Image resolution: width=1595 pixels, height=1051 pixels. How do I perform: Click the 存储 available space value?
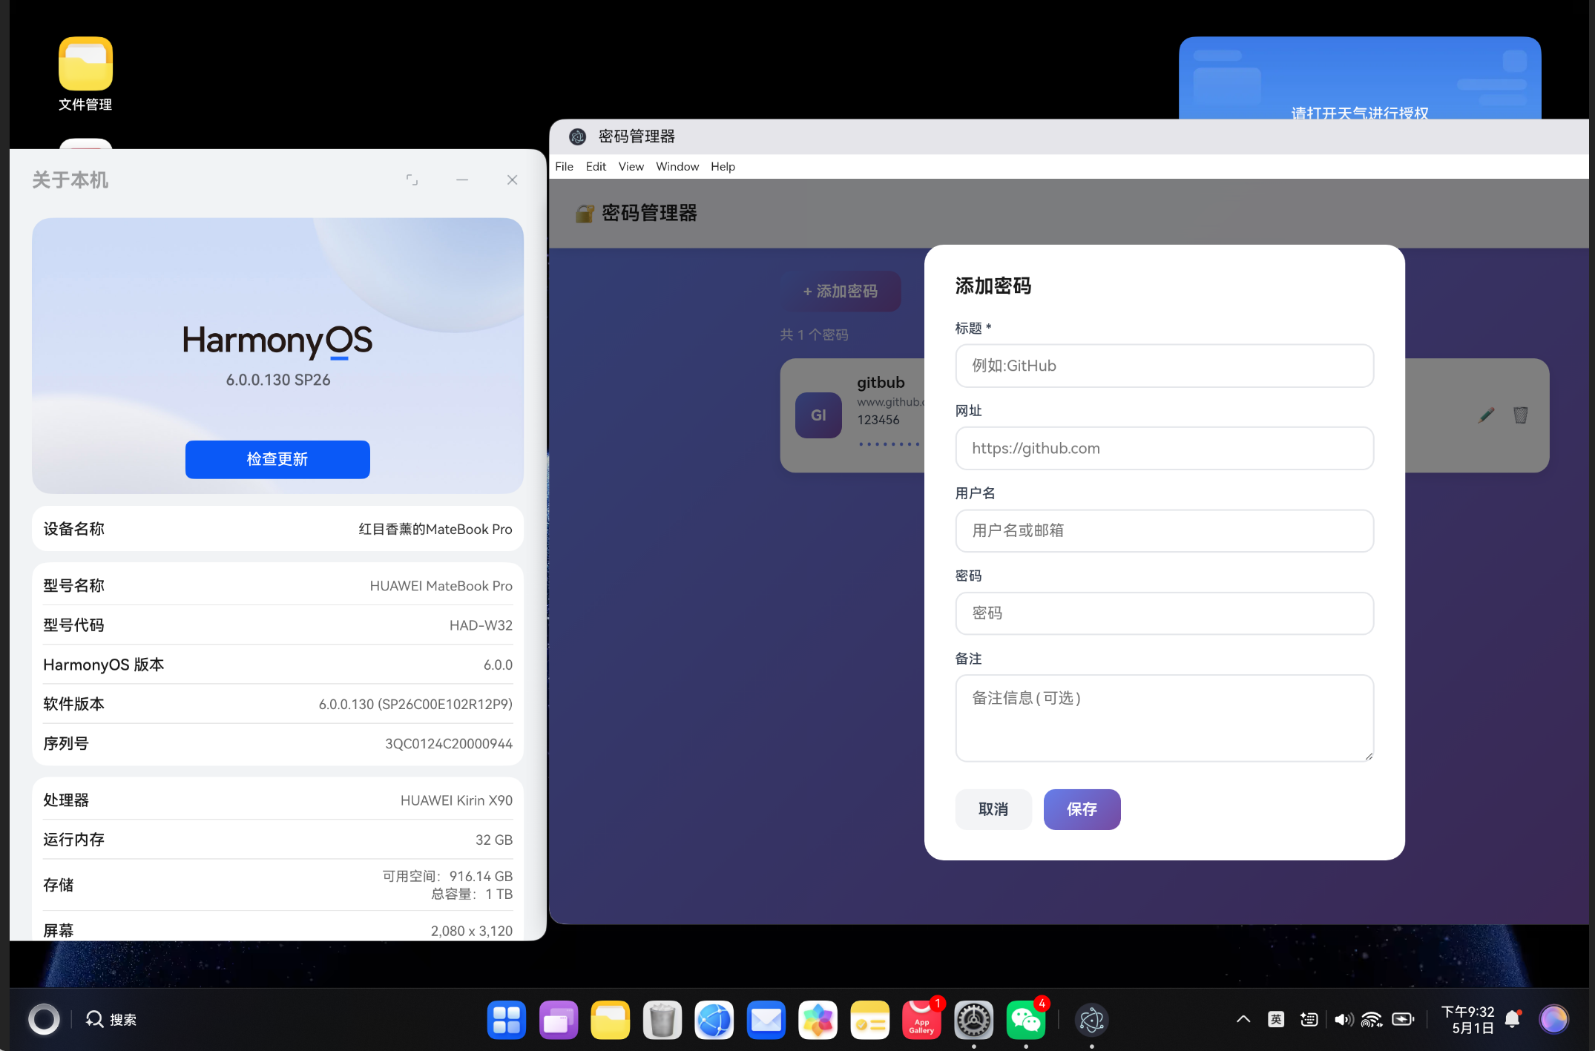[x=447, y=876]
